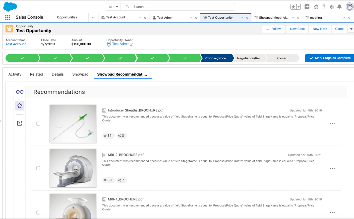354x219 pixels.
Task: Select the MRI-2_BROCHURE.pdf checkbox
Action: pyautogui.click(x=38, y=168)
